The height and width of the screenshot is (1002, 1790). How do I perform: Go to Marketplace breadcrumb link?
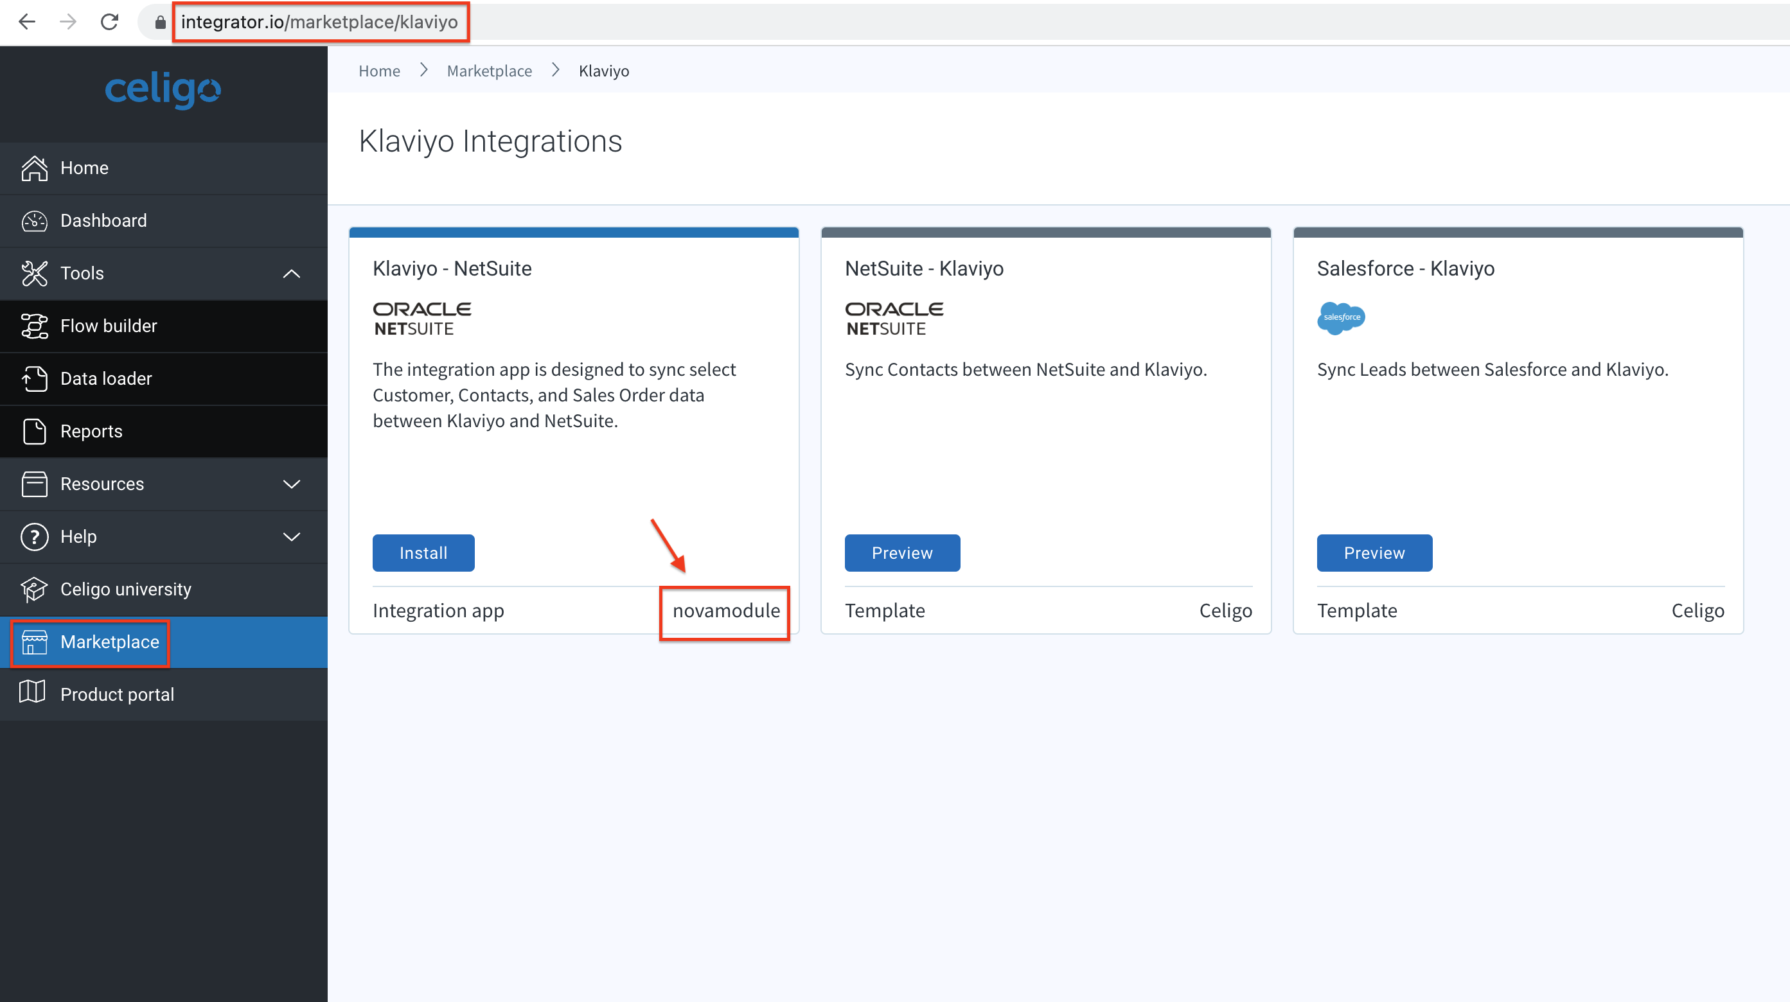tap(489, 71)
